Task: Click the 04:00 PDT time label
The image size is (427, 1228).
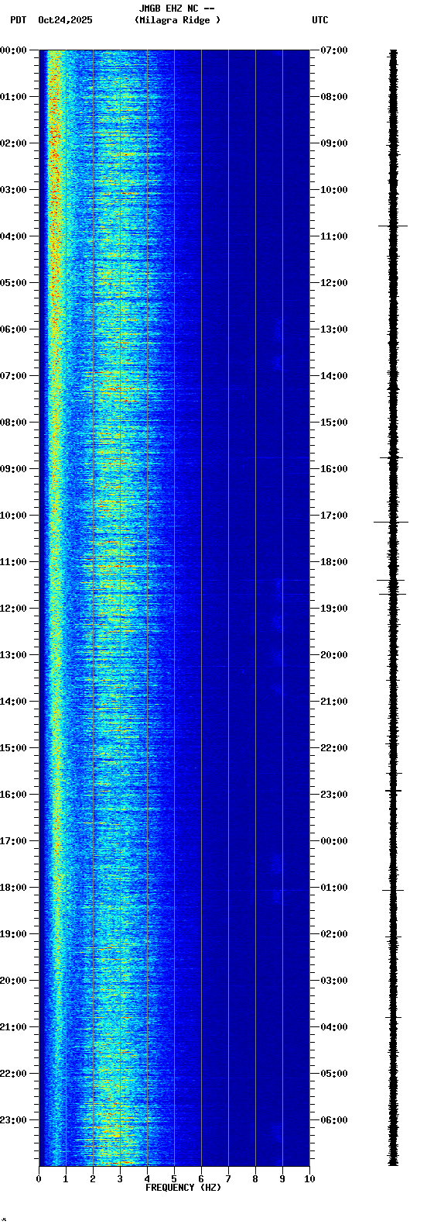Action: pos(13,236)
